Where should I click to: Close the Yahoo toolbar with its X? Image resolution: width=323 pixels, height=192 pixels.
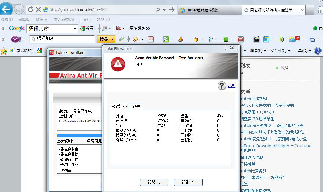click(x=3, y=39)
